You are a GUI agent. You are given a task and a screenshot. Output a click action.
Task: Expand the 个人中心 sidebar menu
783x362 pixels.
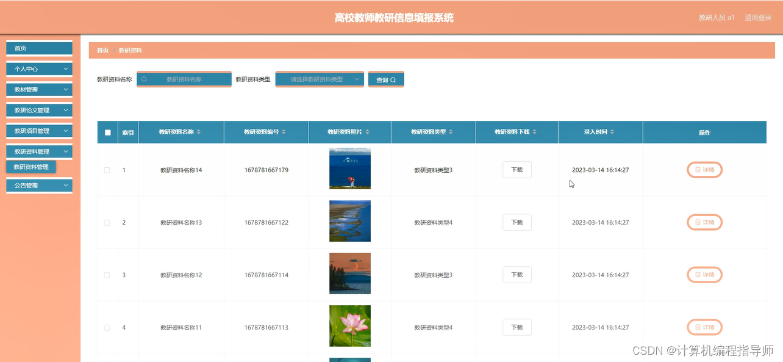(39, 68)
